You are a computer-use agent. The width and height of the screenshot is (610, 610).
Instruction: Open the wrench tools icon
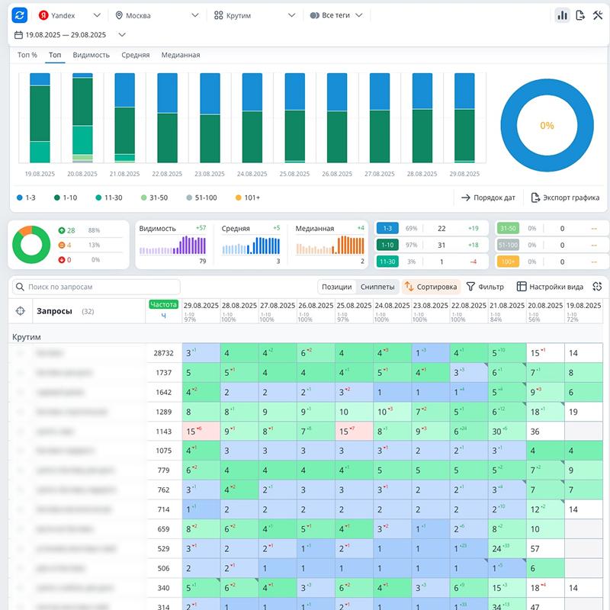pos(598,15)
